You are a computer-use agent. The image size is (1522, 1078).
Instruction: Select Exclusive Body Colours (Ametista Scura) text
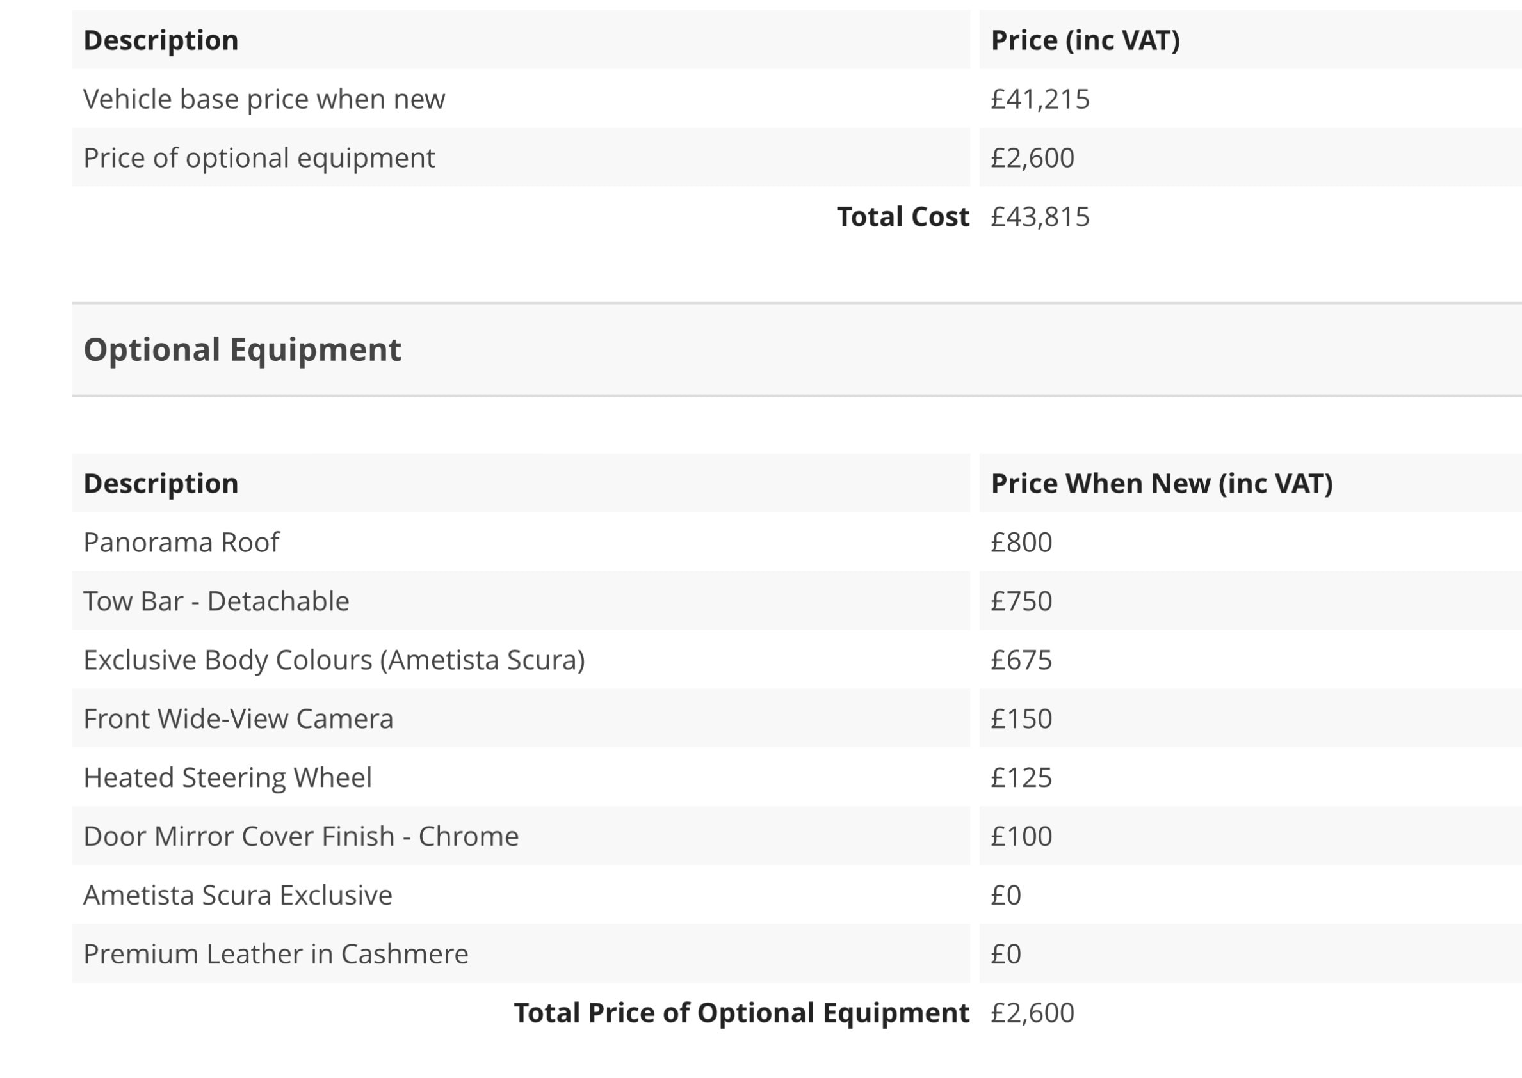(334, 660)
